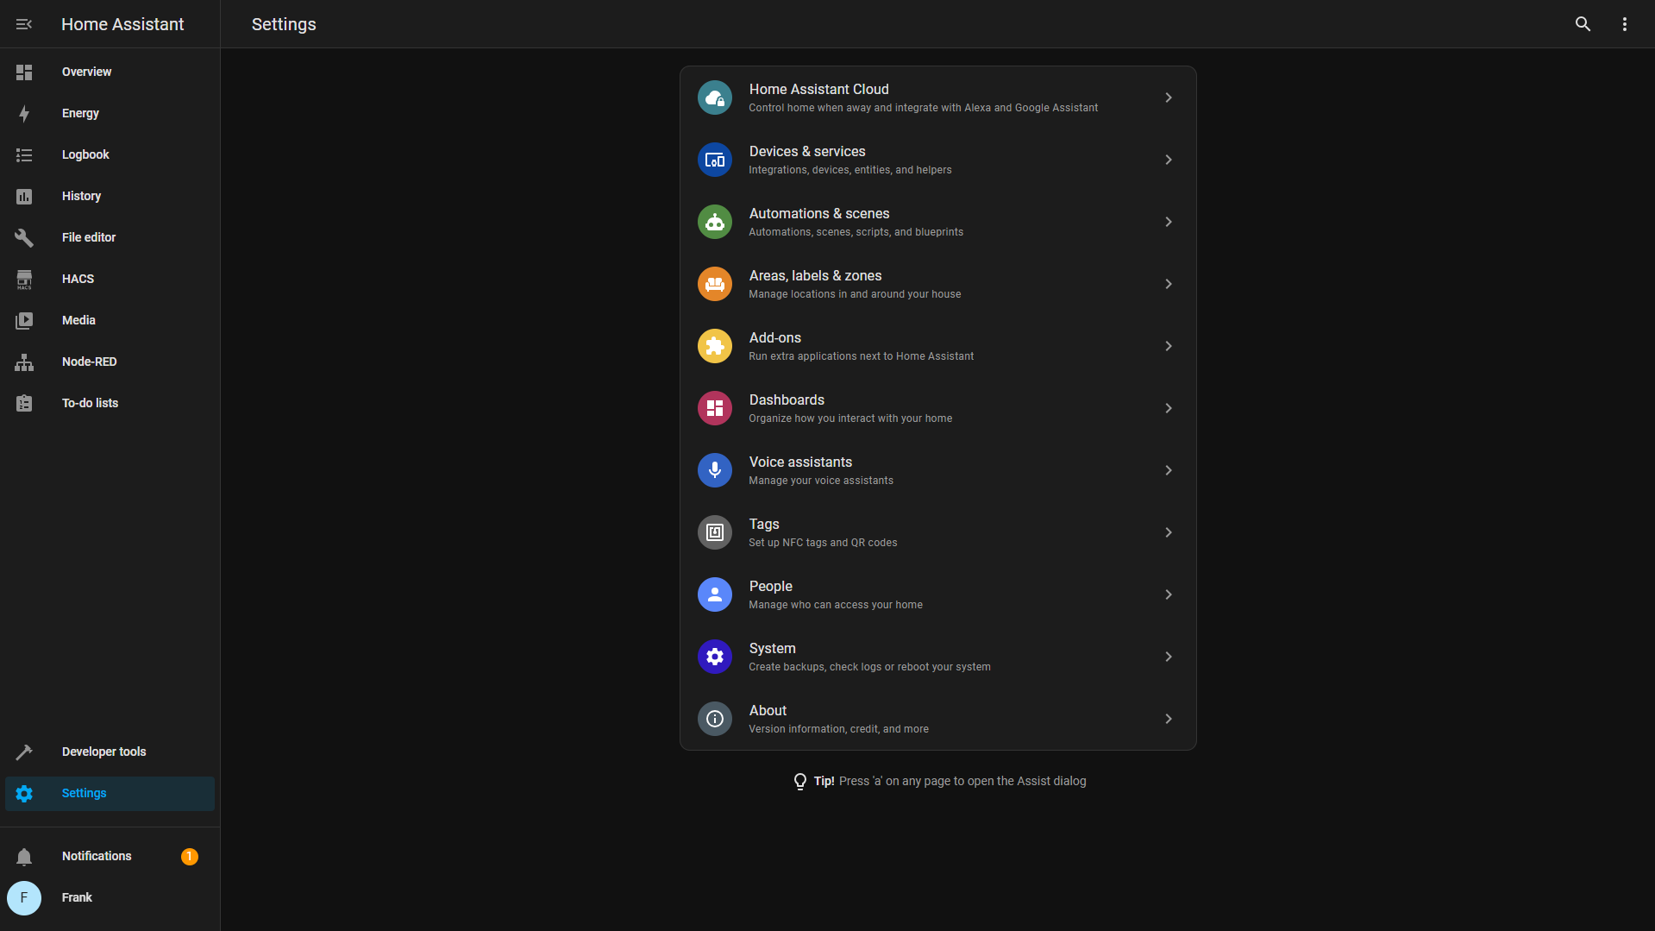Open the System settings title

[772, 648]
